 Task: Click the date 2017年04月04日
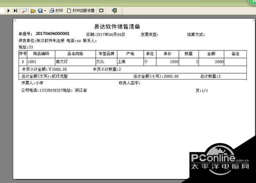[110, 35]
